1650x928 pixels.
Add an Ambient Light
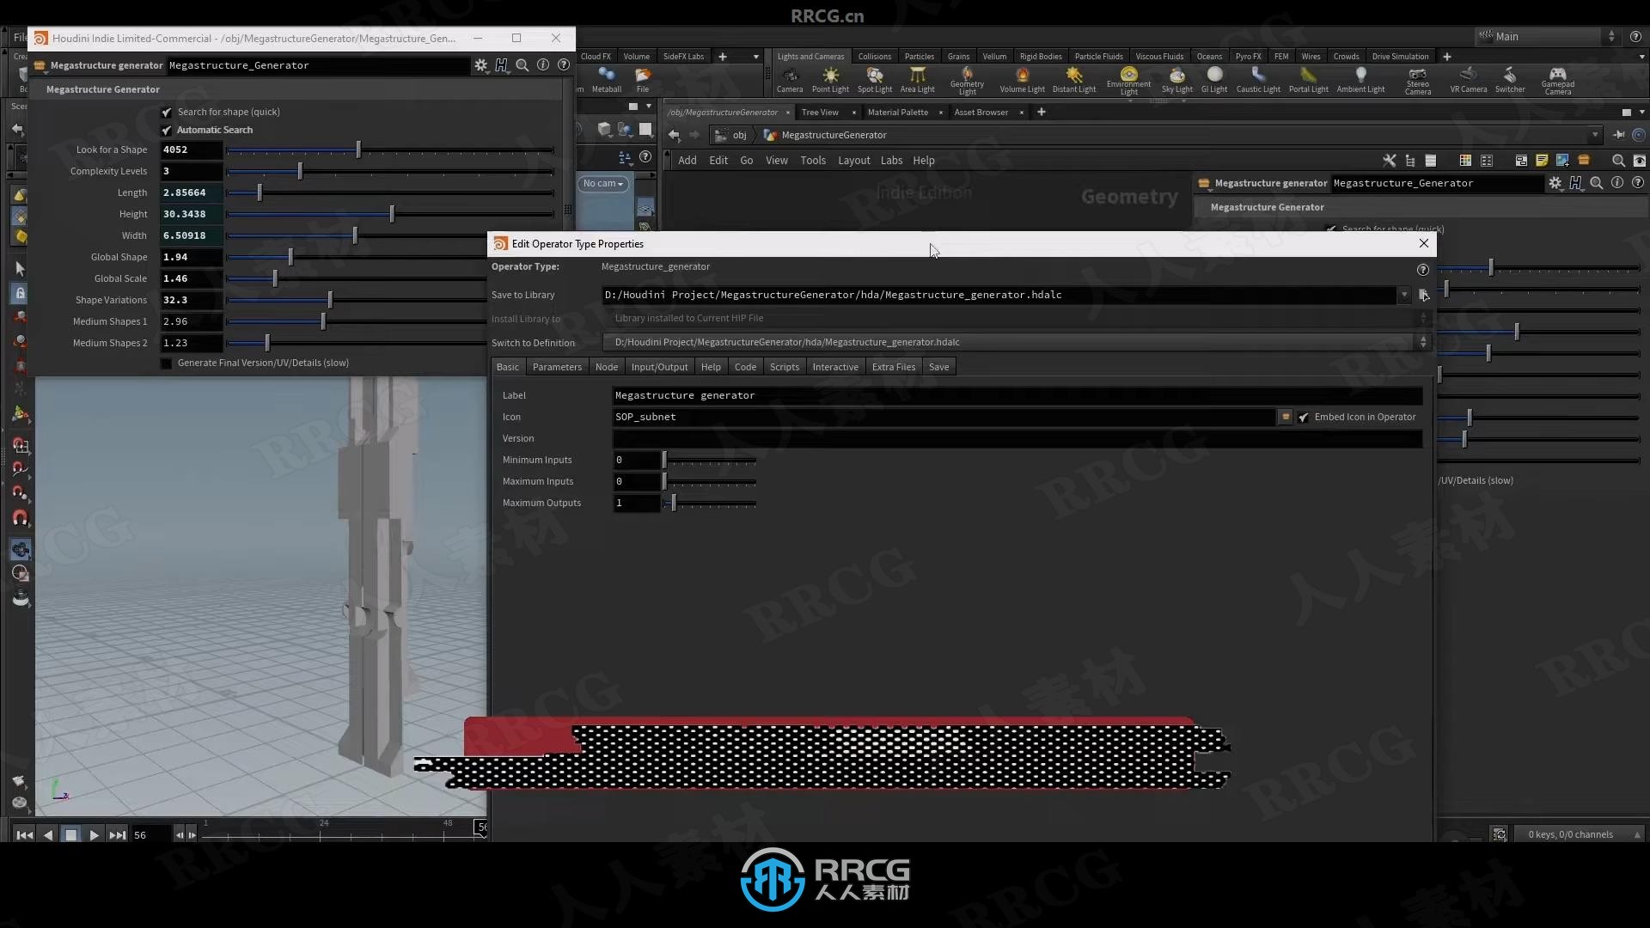click(1361, 79)
